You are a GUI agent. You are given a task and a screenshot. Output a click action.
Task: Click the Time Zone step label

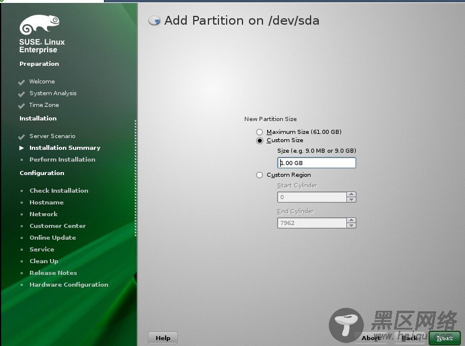tap(44, 105)
